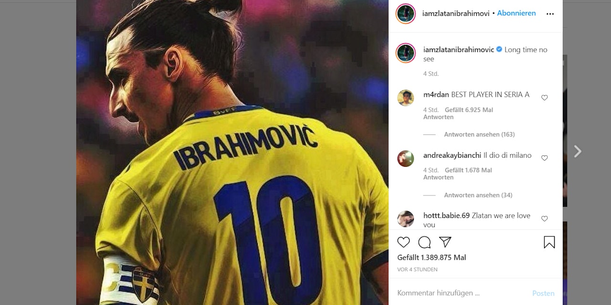This screenshot has height=305, width=611.
Task: Click the profile avatar in the post header
Action: point(406,13)
